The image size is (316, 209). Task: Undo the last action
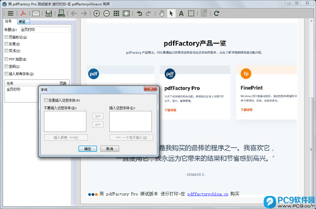click(x=139, y=14)
